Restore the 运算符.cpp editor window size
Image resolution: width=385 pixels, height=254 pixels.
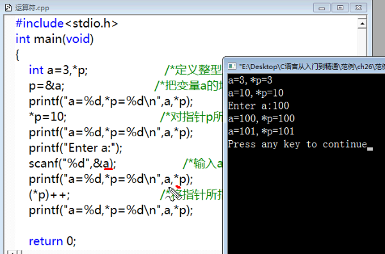point(340,8)
